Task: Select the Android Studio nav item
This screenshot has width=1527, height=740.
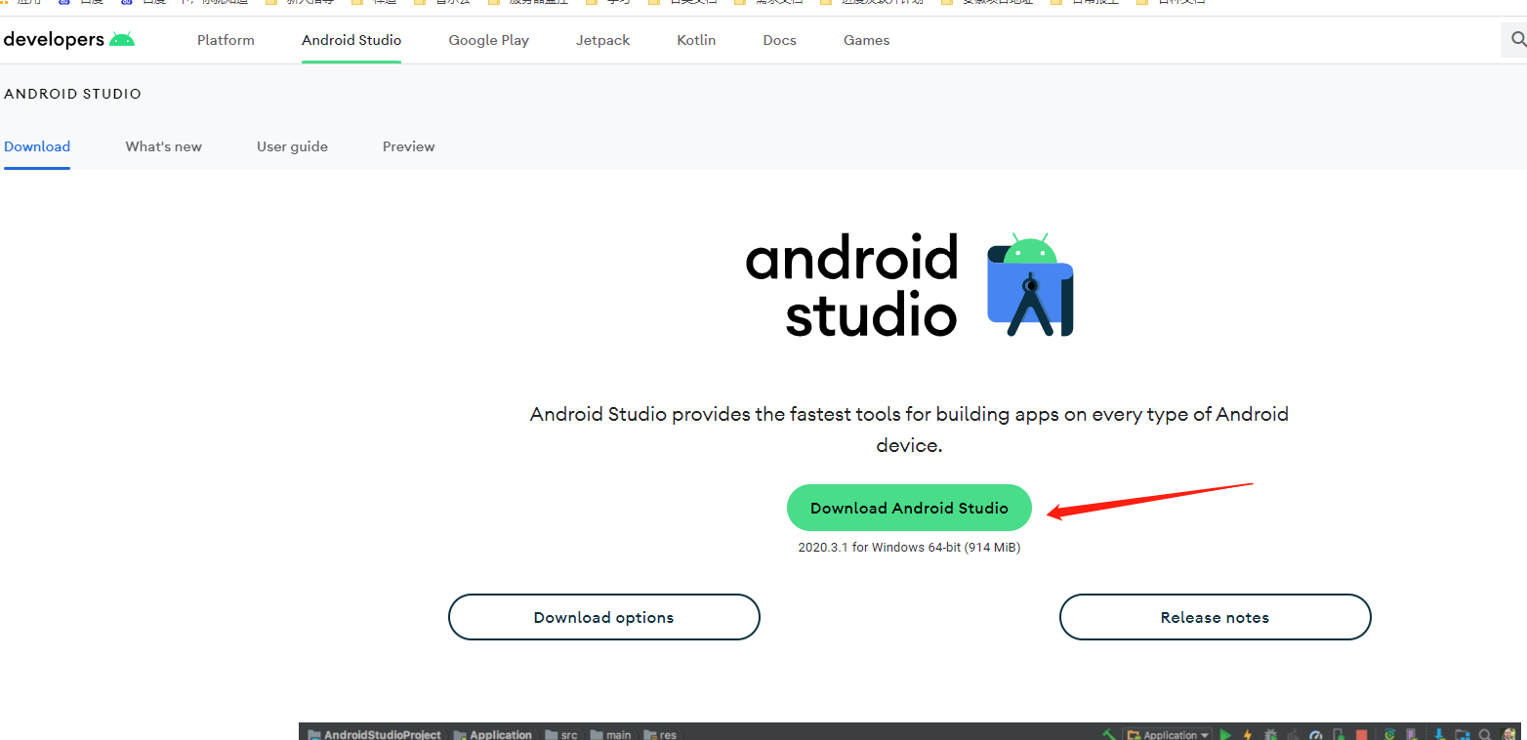Action: pos(351,40)
